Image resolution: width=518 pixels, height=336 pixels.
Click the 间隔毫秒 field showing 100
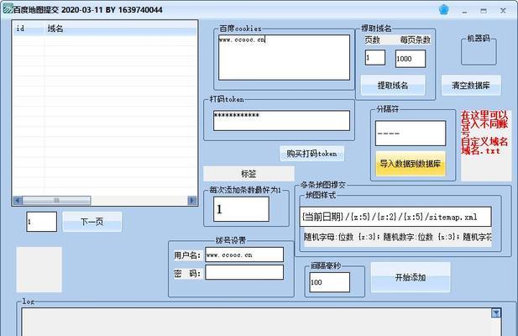pyautogui.click(x=329, y=282)
